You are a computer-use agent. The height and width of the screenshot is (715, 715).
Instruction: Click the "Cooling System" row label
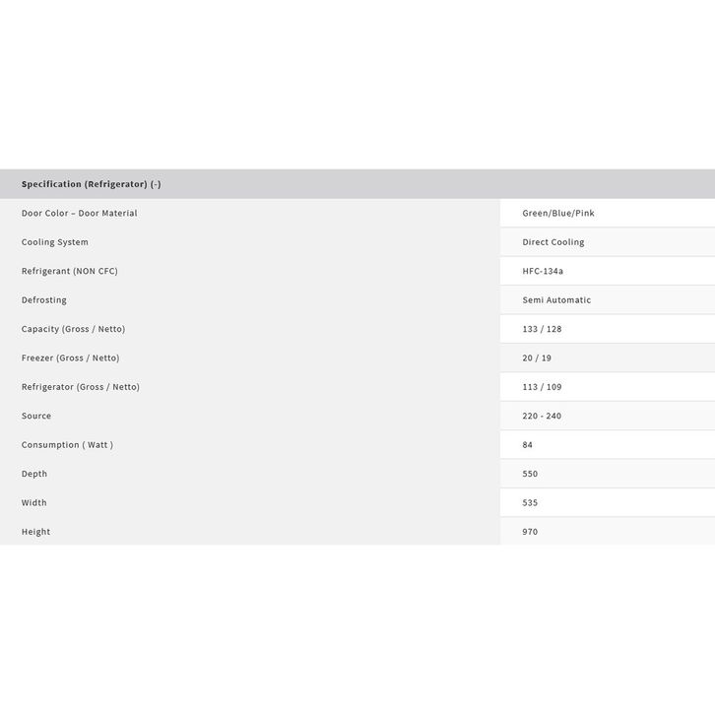(55, 242)
